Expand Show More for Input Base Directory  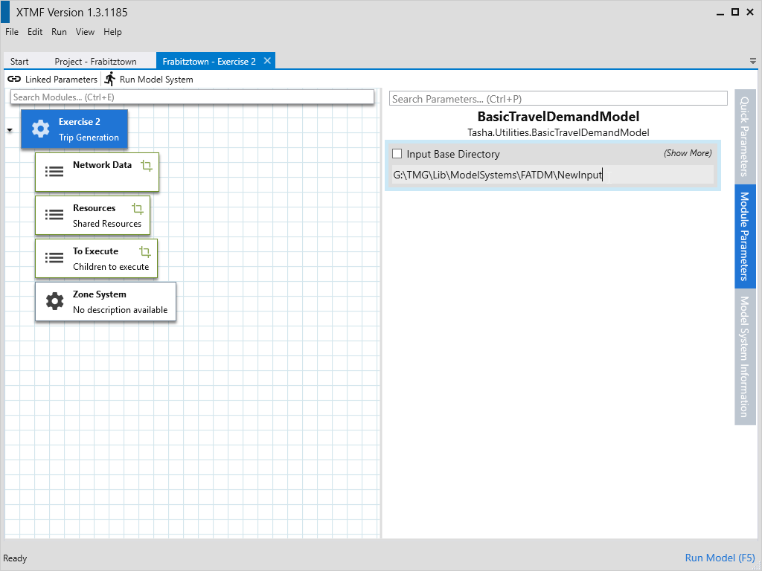tap(688, 153)
